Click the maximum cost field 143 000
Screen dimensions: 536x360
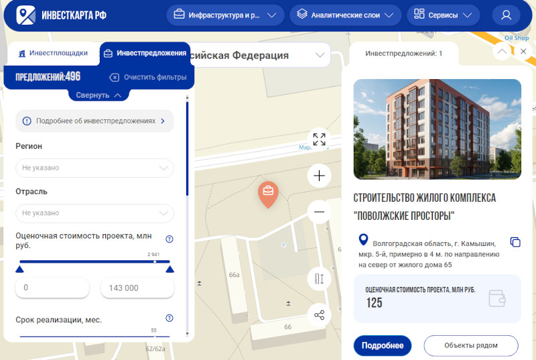pos(137,288)
